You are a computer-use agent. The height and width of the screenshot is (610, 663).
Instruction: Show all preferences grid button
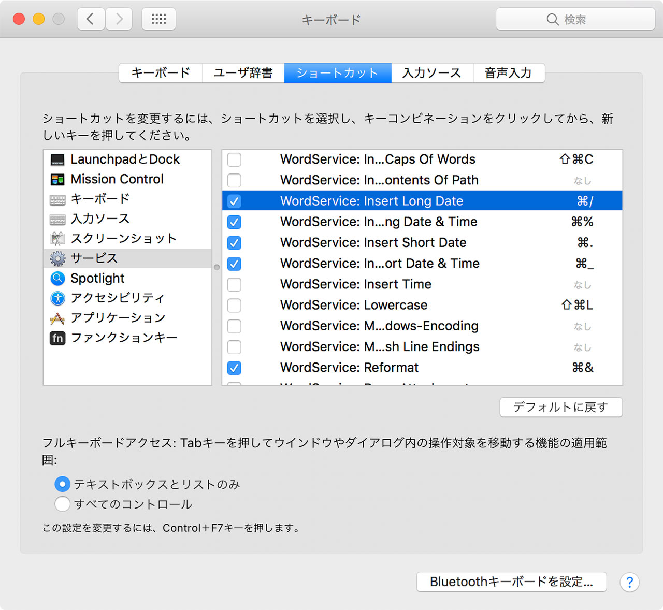158,19
